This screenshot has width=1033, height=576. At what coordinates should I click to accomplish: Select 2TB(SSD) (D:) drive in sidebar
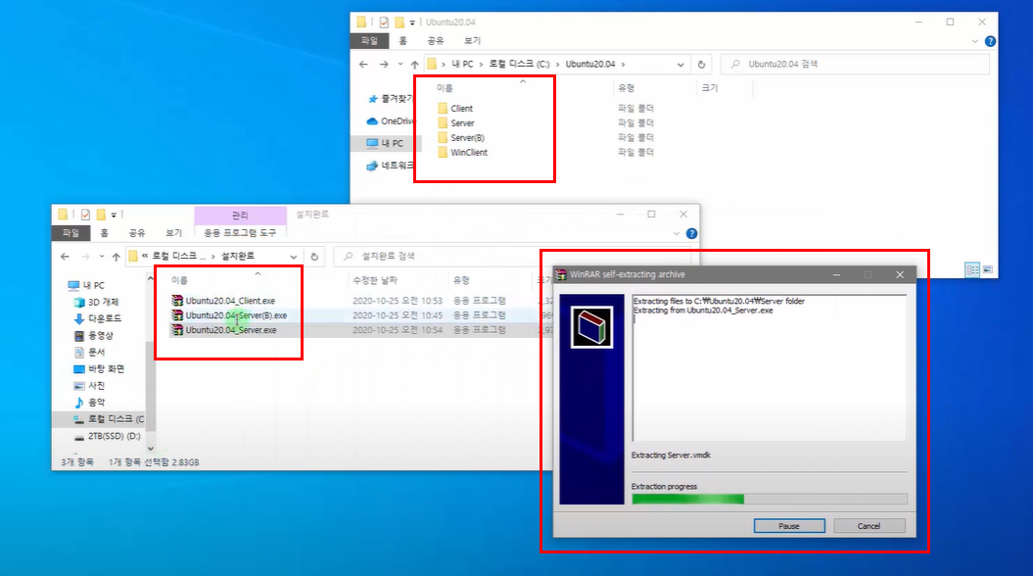[108, 436]
